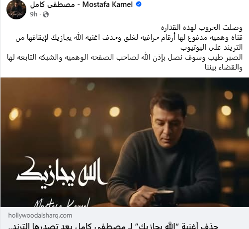Click the first post line "وصلت الحروب لهذه القذاره"
Viewport: 249px width, 229px height.
(x=202, y=27)
